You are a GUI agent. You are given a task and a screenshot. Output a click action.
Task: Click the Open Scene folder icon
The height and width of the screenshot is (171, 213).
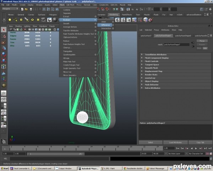[x=26, y=9]
